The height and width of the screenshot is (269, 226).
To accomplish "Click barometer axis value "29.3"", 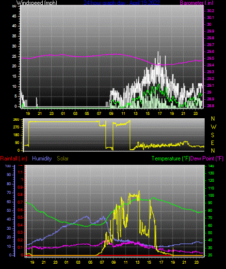I will 210,72.
